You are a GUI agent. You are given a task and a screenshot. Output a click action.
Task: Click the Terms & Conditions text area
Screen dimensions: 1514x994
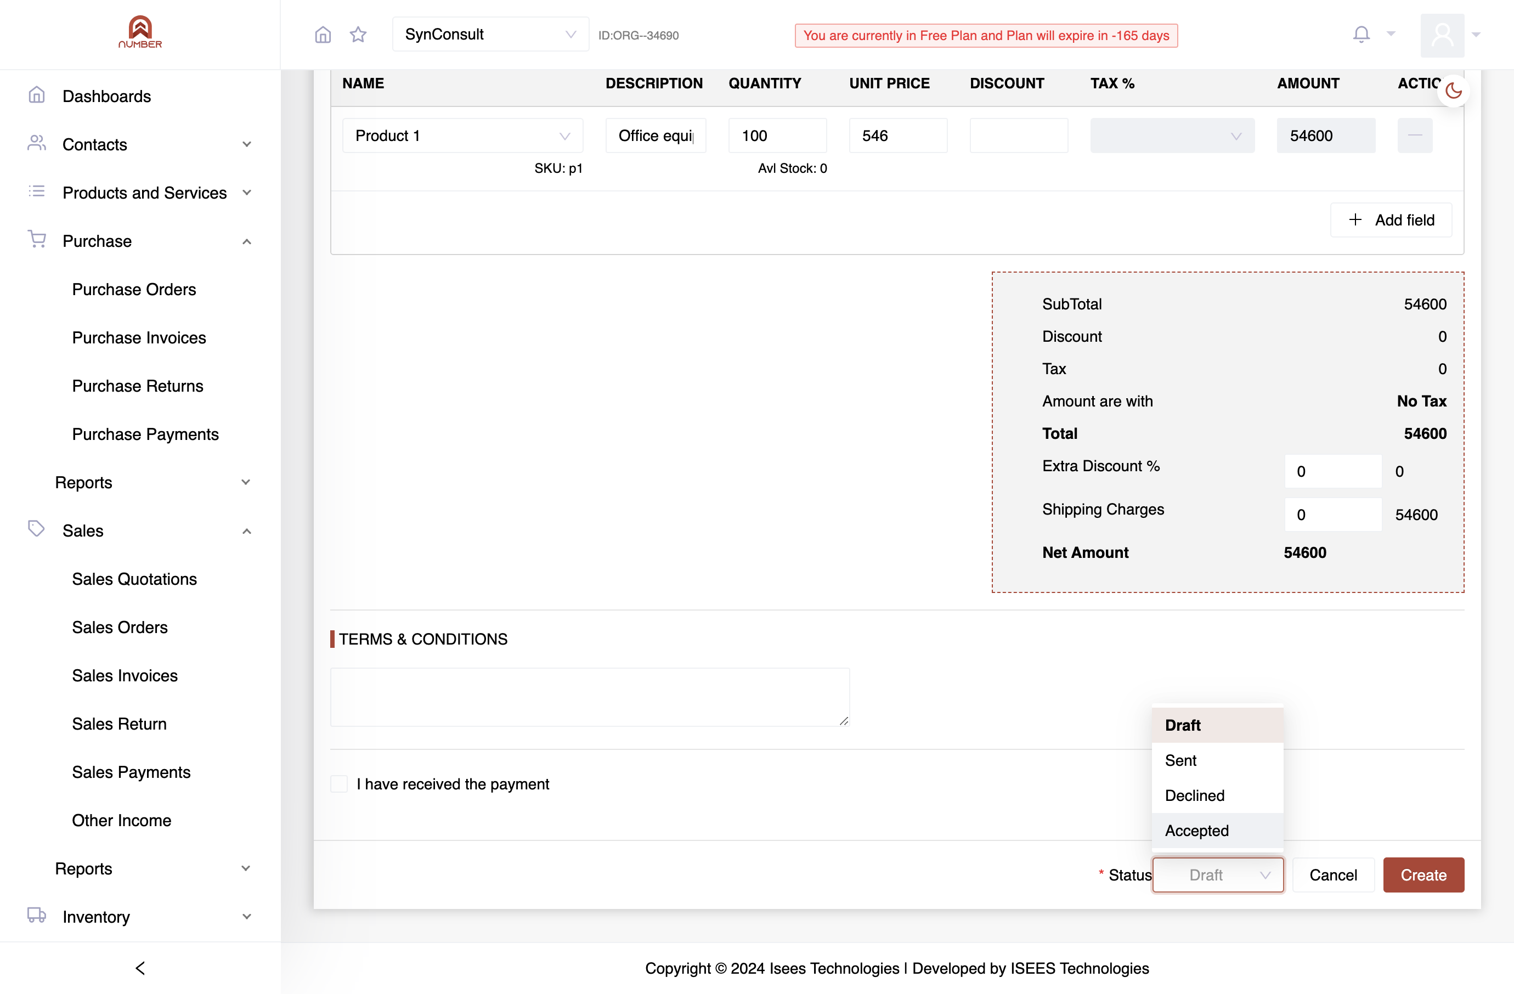click(x=590, y=696)
